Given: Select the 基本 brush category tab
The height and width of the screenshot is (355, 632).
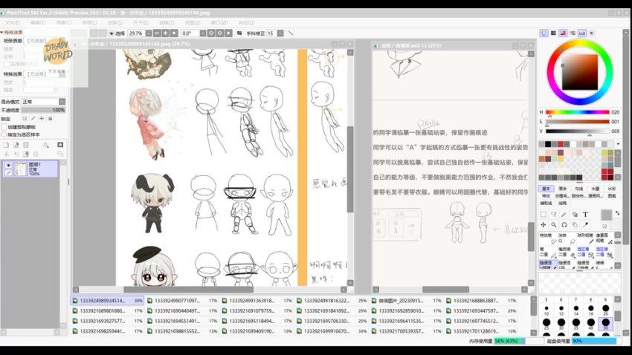Looking at the screenshot, I should 545,189.
